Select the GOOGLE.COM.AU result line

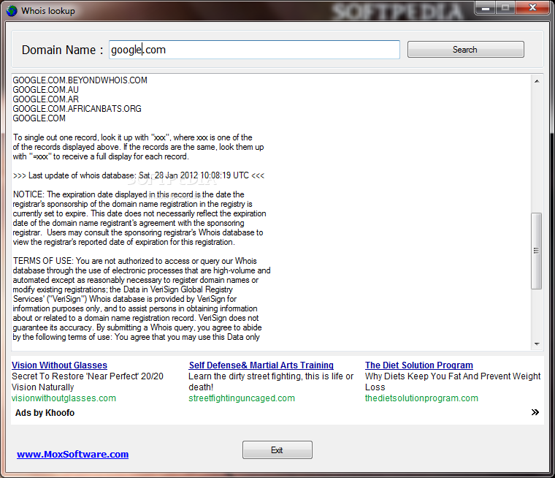pos(46,90)
